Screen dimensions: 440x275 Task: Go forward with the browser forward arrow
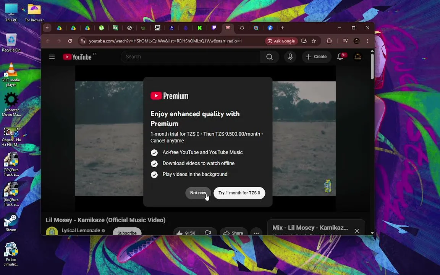click(x=59, y=41)
